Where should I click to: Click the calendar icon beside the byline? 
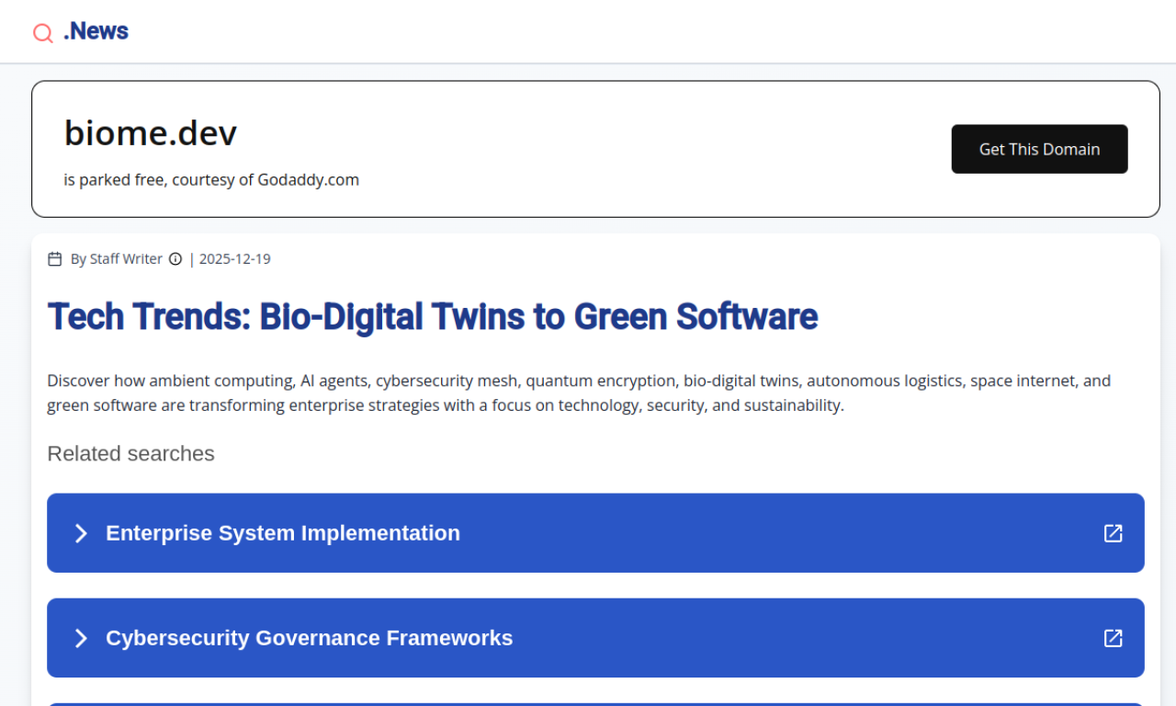coord(55,259)
